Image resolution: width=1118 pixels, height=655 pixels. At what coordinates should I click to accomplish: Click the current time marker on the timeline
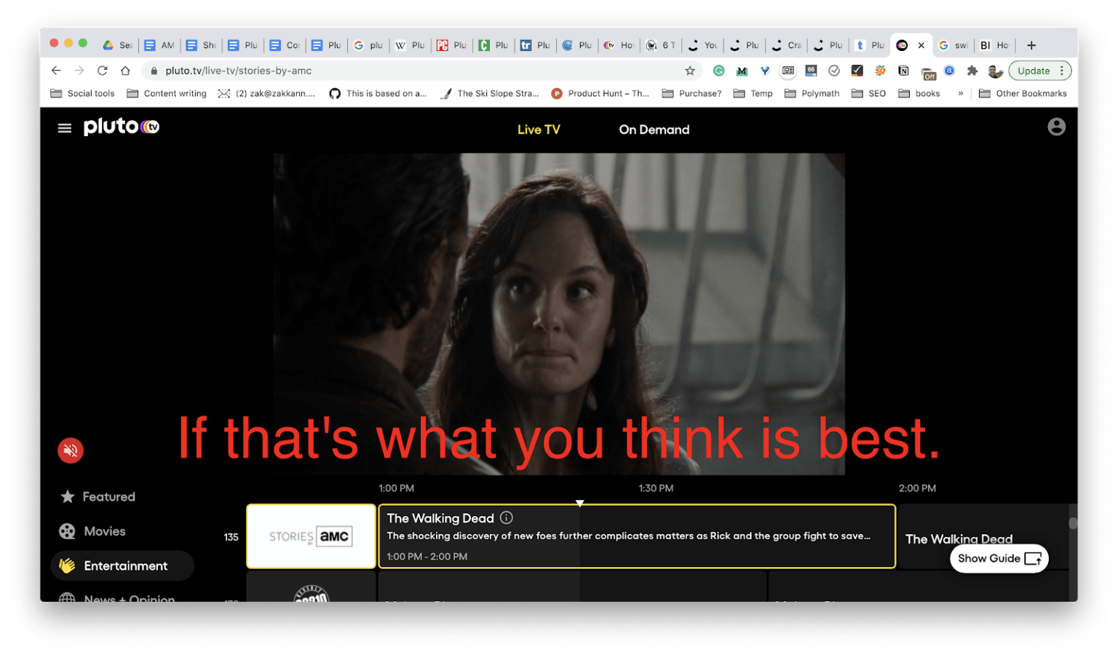(x=579, y=503)
